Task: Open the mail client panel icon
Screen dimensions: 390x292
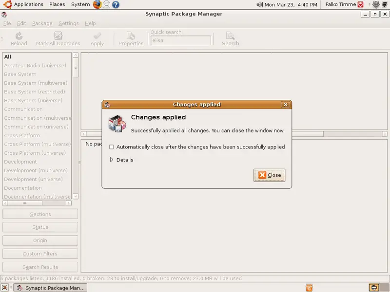Action: point(106,4)
